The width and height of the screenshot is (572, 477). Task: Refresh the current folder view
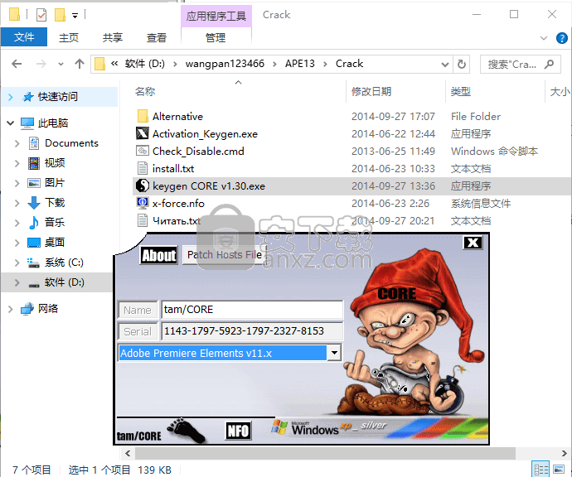(x=463, y=64)
